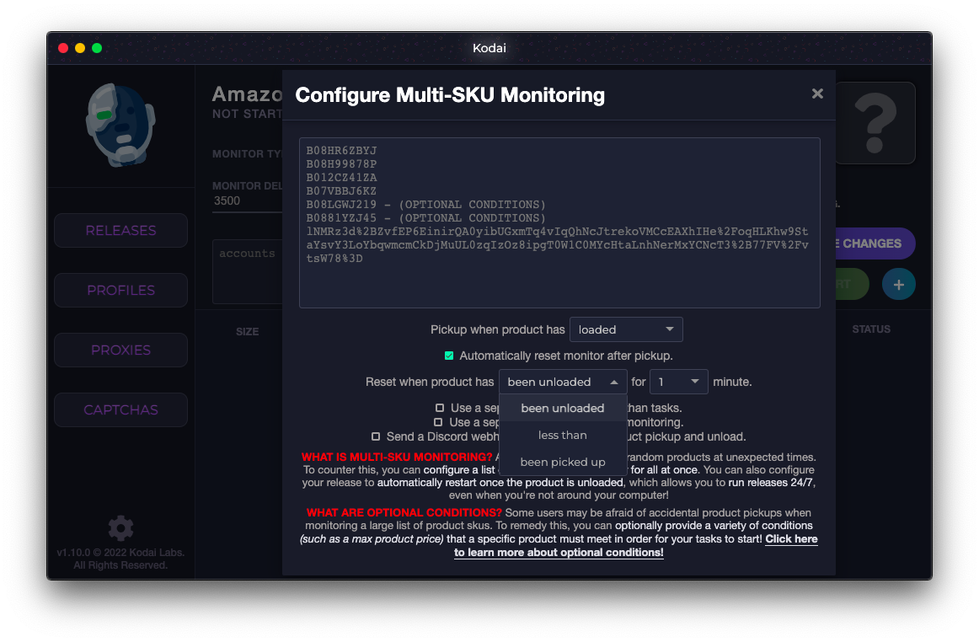Click SKU line B07VBBJ6KZ
979x642 pixels.
341,191
